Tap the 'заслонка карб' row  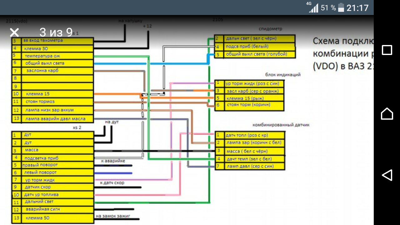(52, 71)
